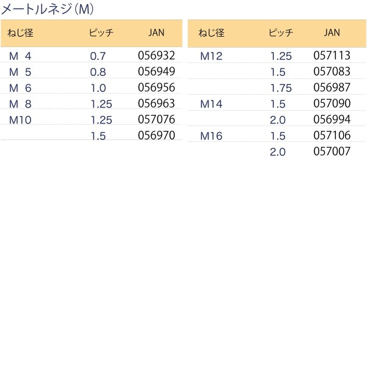The width and height of the screenshot is (367, 367).
Task: Select JAN code 056956
Action: pyautogui.click(x=157, y=87)
